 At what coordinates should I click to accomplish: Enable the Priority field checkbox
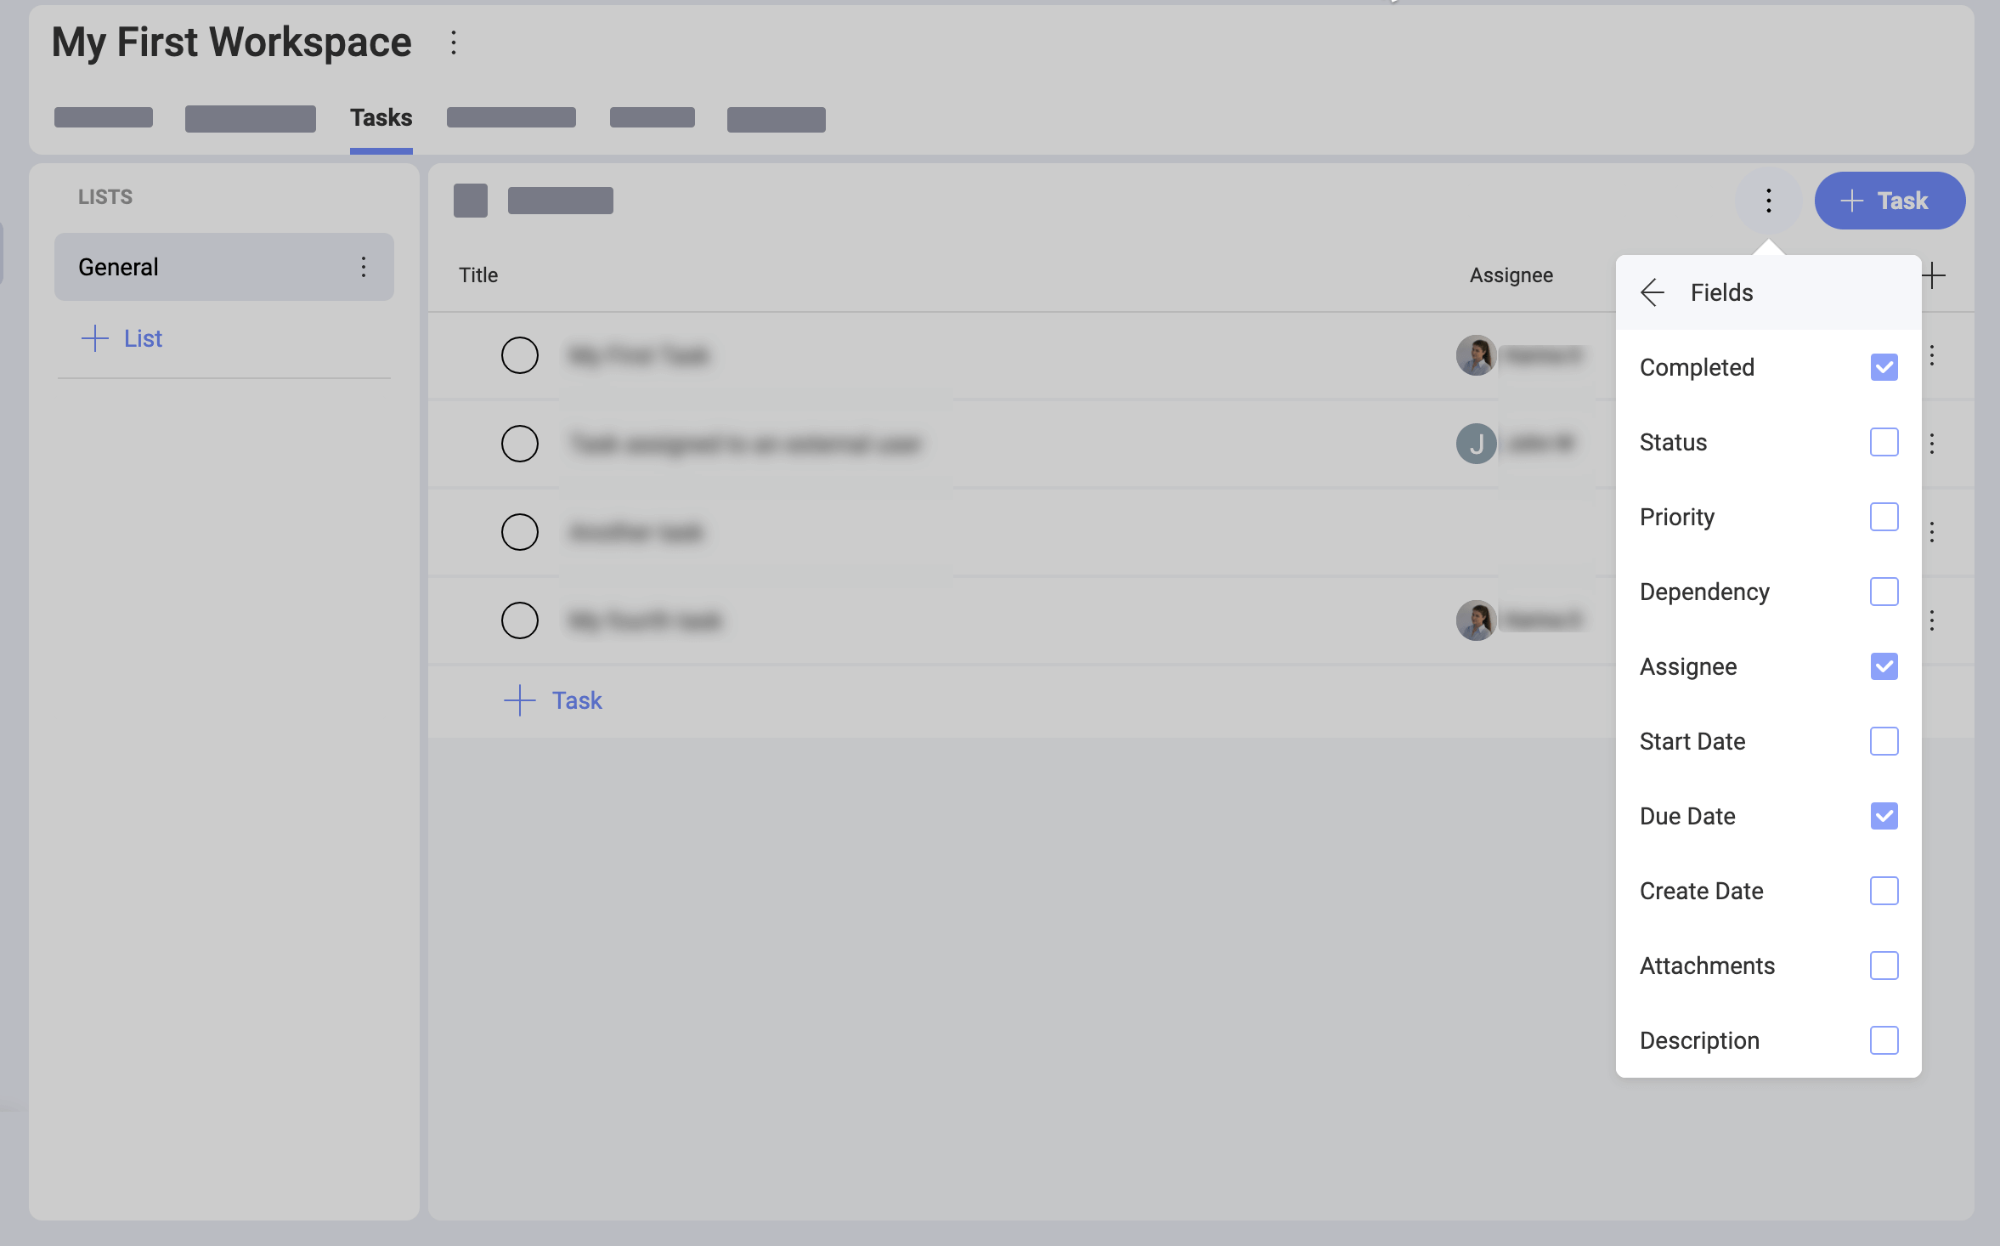pyautogui.click(x=1884, y=517)
